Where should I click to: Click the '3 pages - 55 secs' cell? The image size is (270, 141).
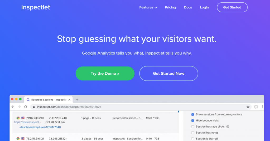pyautogui.click(x=92, y=139)
